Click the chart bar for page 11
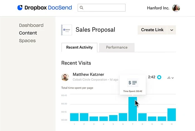The image size is (195, 131). tap(172, 115)
